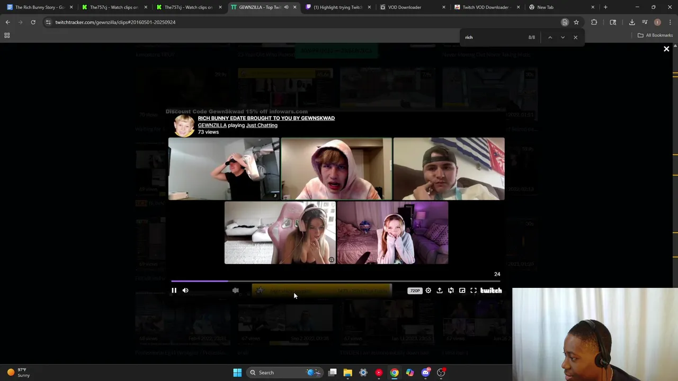Open Settings gear app on the taskbar
The height and width of the screenshot is (381, 678).
(363, 373)
